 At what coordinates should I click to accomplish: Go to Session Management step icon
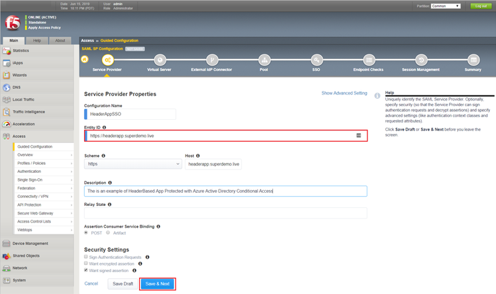click(421, 60)
